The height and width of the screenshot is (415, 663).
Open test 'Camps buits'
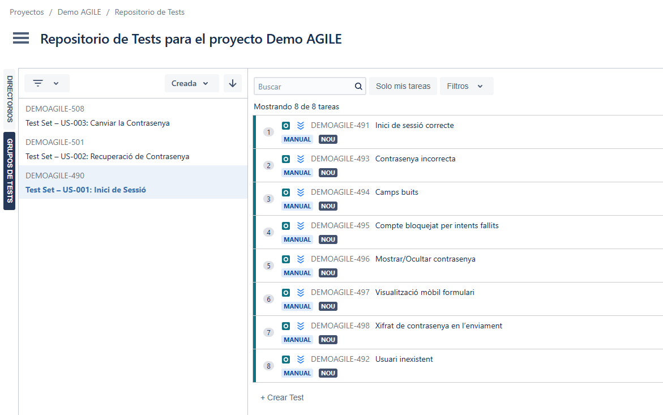point(397,192)
